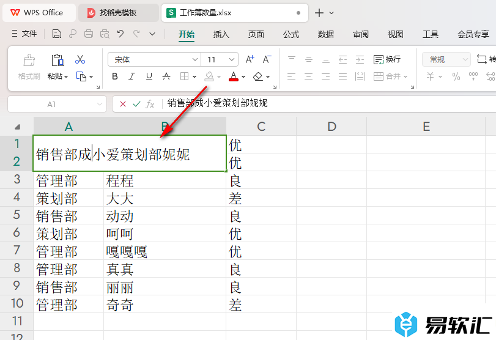Click the currency ¥ icon
Viewport: 496px width, 340px height.
coord(430,76)
